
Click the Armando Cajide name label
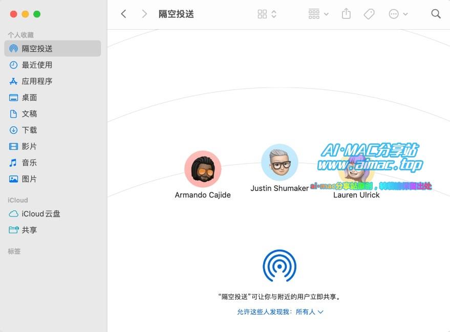coord(203,195)
